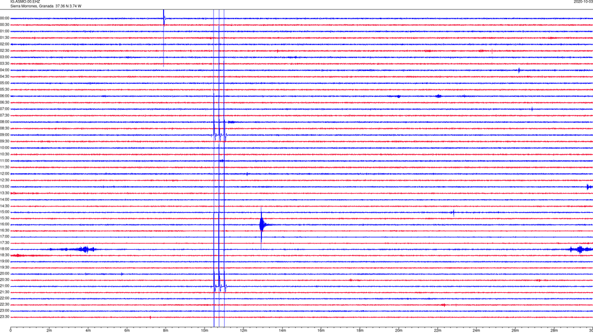Image resolution: width=593 pixels, height=333 pixels.
Task: Select the 08:00 time label
Action: coord(4,122)
